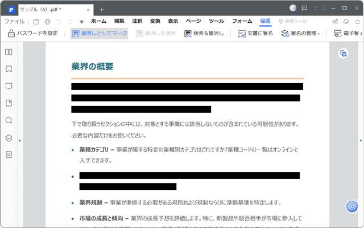
Task: Open the title bar three-dot menu
Action: click(x=316, y=8)
